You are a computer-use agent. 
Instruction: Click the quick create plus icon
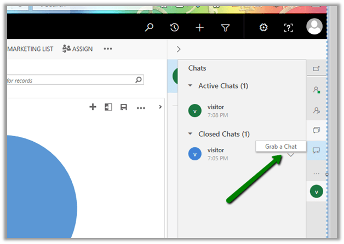coord(199,28)
